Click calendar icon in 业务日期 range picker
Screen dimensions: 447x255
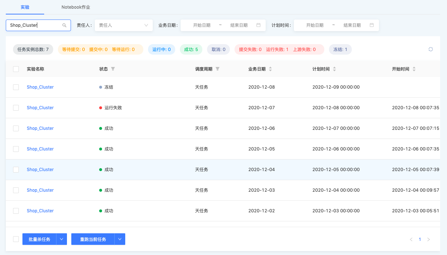258,25
